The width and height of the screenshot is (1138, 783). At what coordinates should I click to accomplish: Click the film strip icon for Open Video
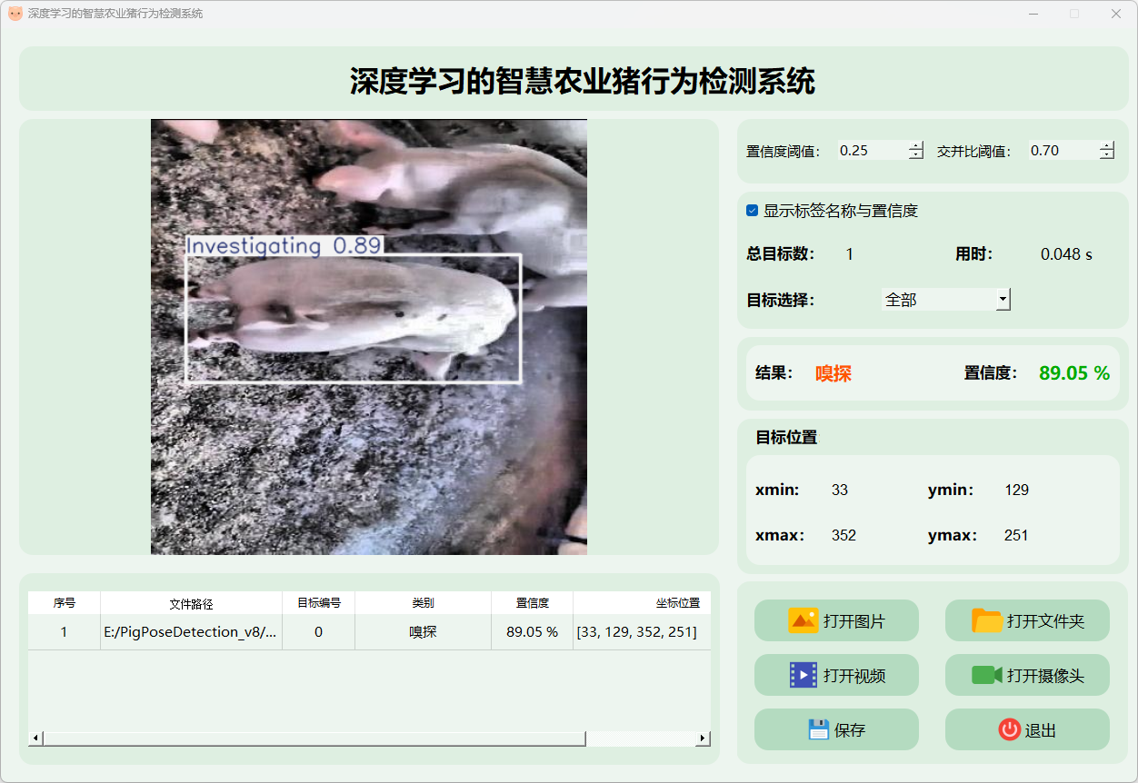coord(804,676)
